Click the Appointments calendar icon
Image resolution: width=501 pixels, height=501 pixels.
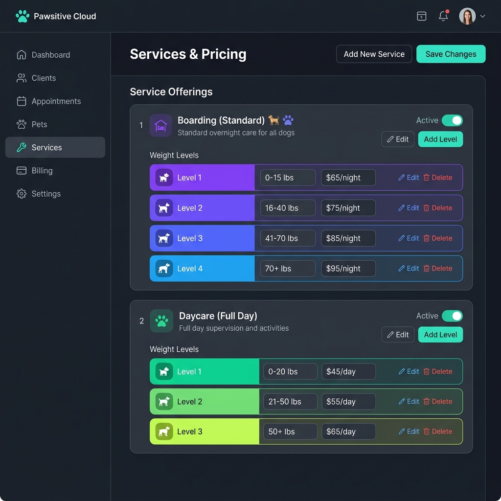[22, 101]
